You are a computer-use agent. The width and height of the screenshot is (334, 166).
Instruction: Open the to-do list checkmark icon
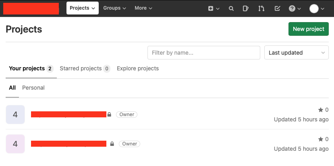coord(277,8)
